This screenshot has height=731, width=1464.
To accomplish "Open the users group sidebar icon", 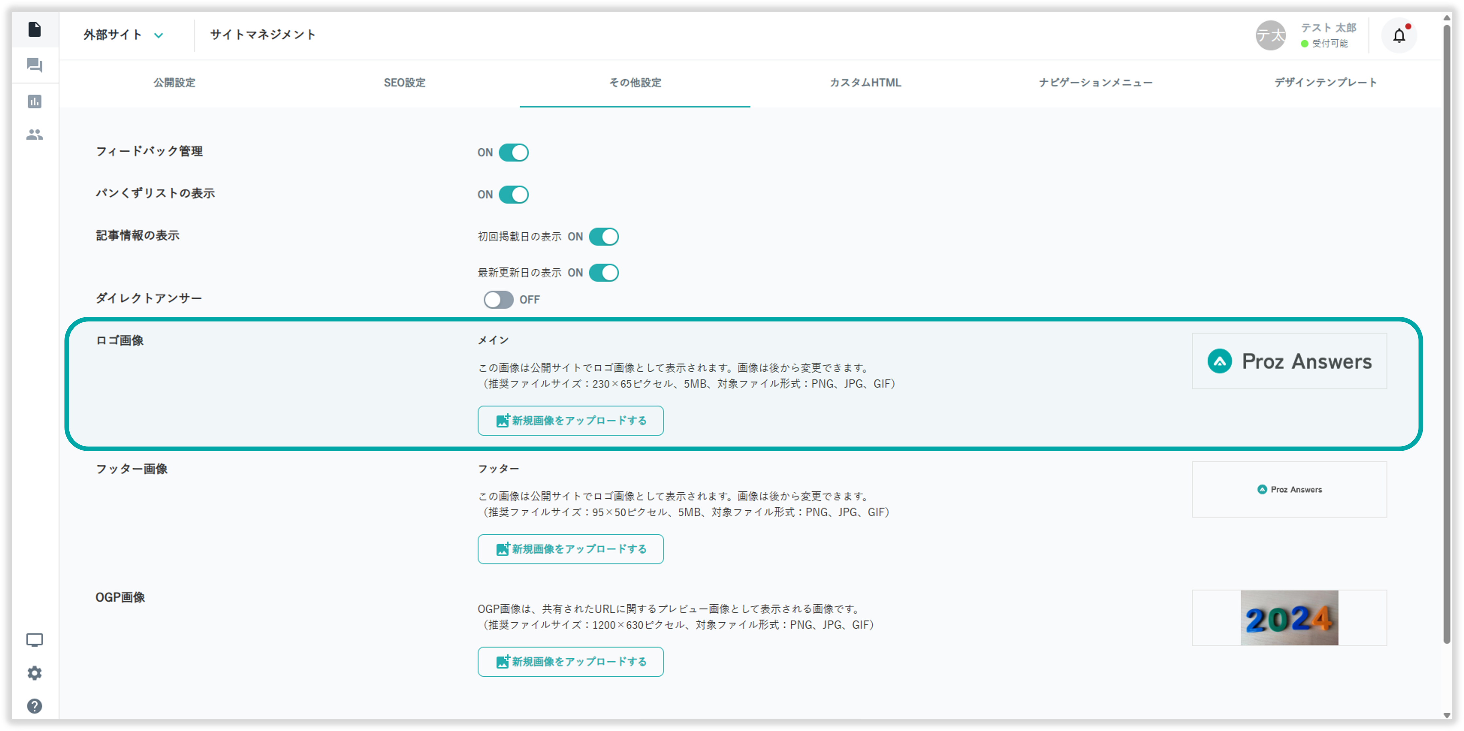I will click(x=34, y=135).
